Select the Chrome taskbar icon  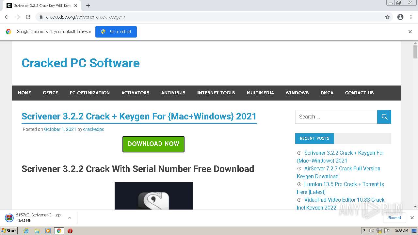point(59,231)
